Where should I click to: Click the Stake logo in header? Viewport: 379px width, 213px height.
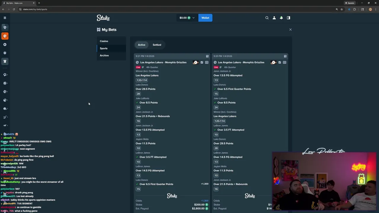pos(103,18)
